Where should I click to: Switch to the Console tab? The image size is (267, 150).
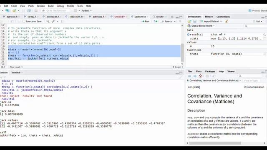click(4, 72)
